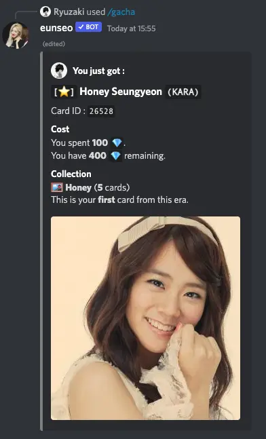Viewport: 266px width, 439px height.
Task: Click the You just got author text
Action: 98,71
